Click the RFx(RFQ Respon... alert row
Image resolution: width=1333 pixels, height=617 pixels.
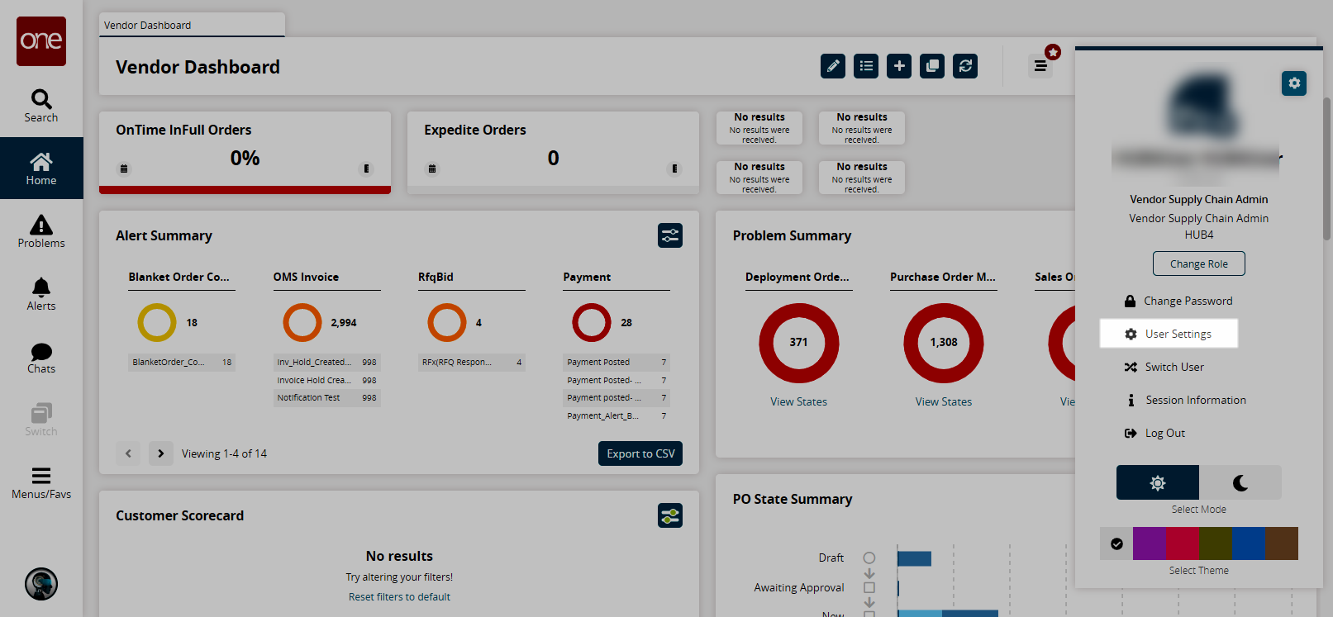[x=472, y=363]
